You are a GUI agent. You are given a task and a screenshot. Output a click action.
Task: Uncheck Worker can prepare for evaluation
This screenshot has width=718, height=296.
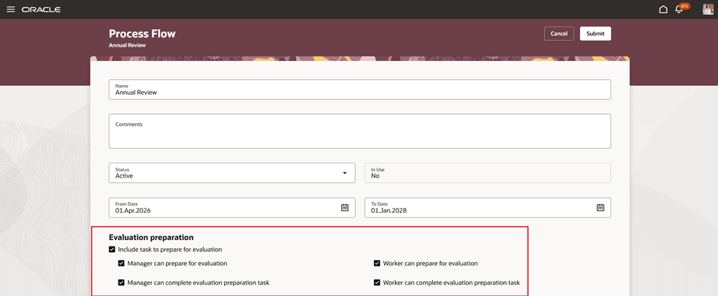coord(377,264)
